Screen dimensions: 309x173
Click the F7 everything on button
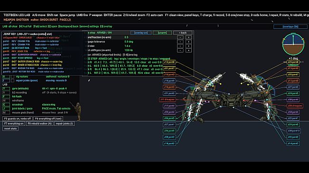tap(14, 123)
